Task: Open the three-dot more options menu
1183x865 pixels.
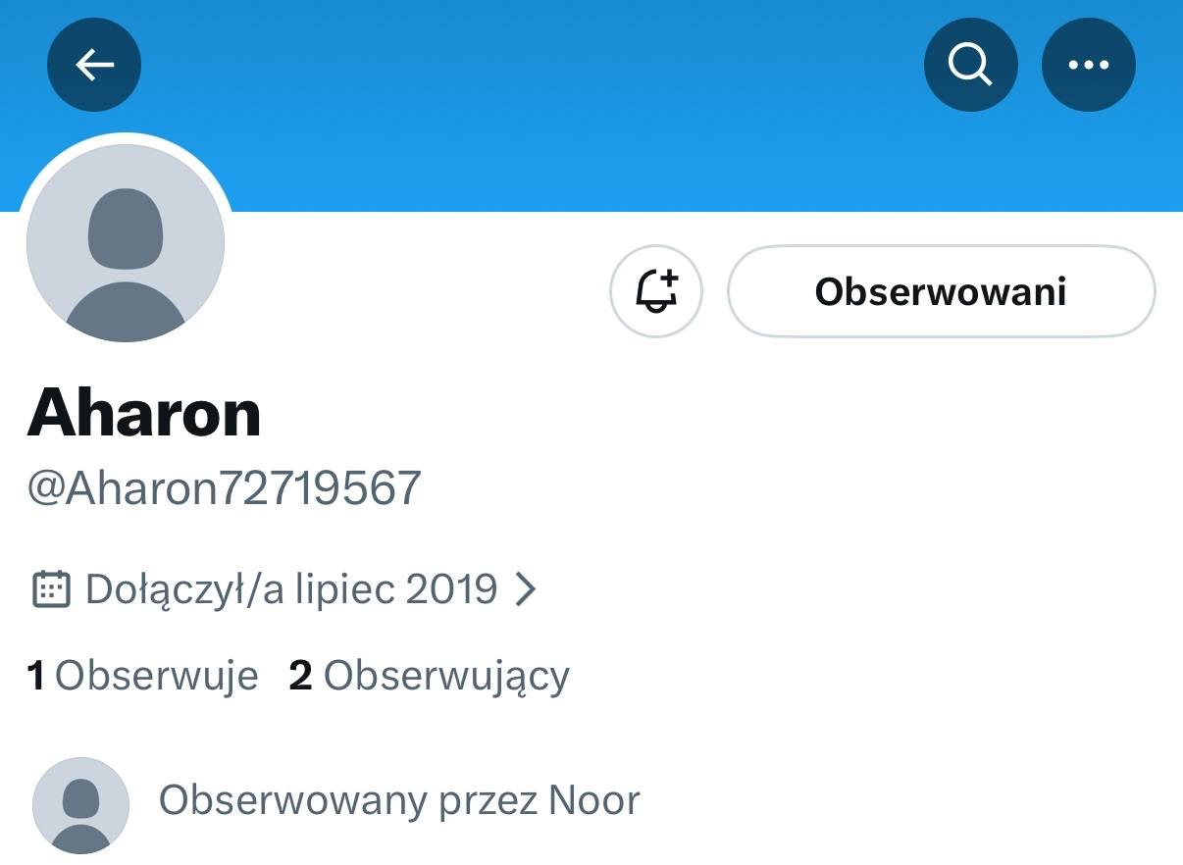Action: 1088,65
